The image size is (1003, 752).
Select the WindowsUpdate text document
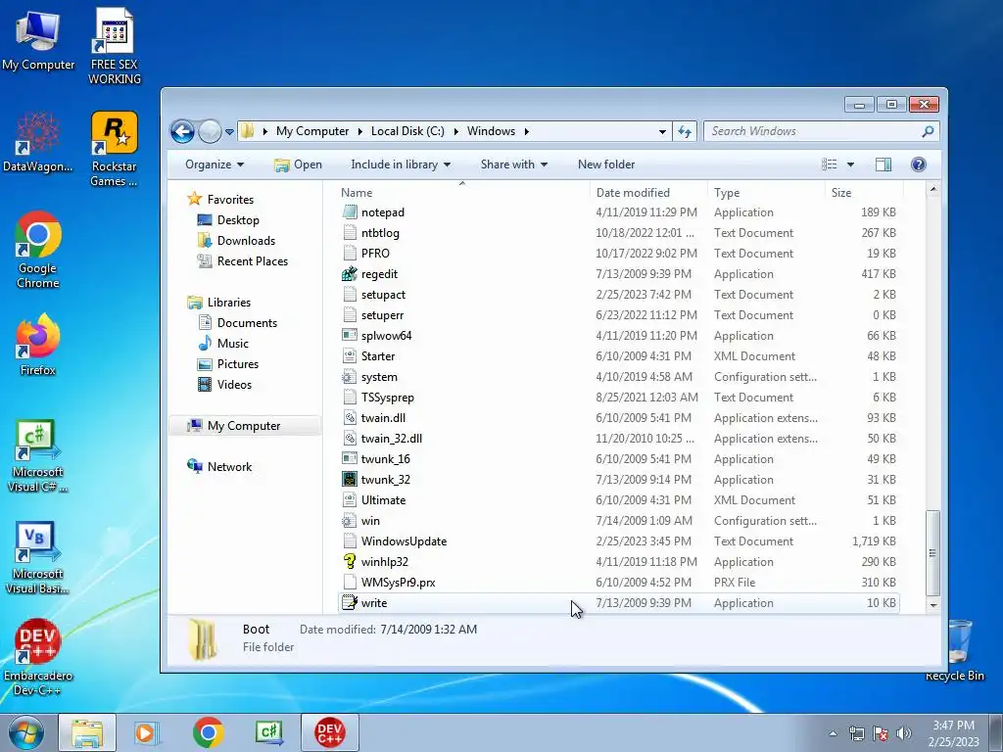tap(404, 540)
